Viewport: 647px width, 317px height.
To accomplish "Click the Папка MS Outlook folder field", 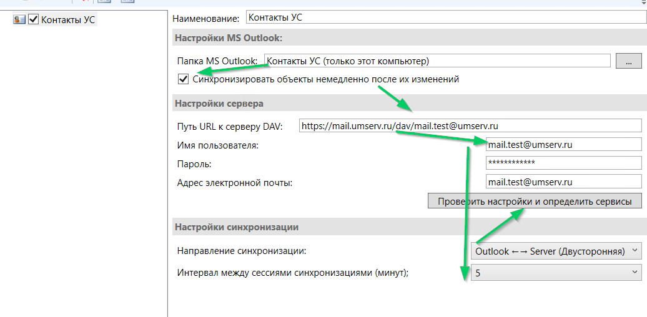I will tap(437, 61).
